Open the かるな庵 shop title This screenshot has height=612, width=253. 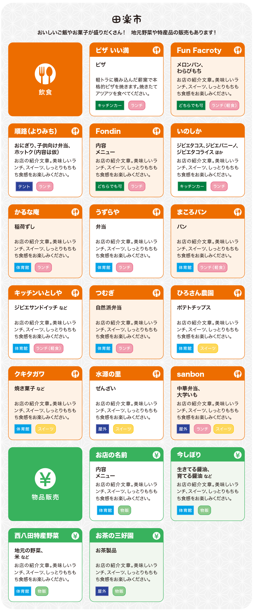(27, 212)
